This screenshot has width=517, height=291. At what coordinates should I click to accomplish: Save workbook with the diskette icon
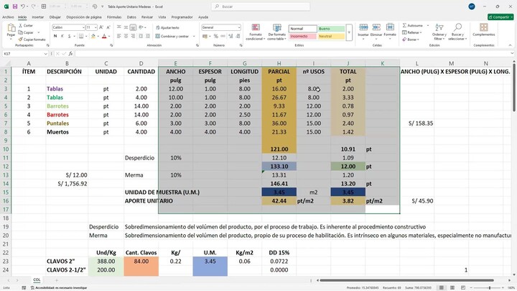click(x=15, y=6)
